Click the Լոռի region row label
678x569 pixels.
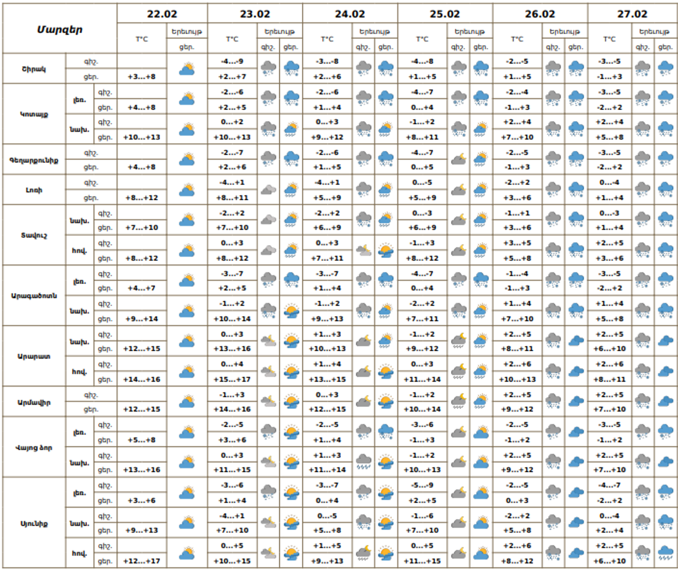coord(34,190)
